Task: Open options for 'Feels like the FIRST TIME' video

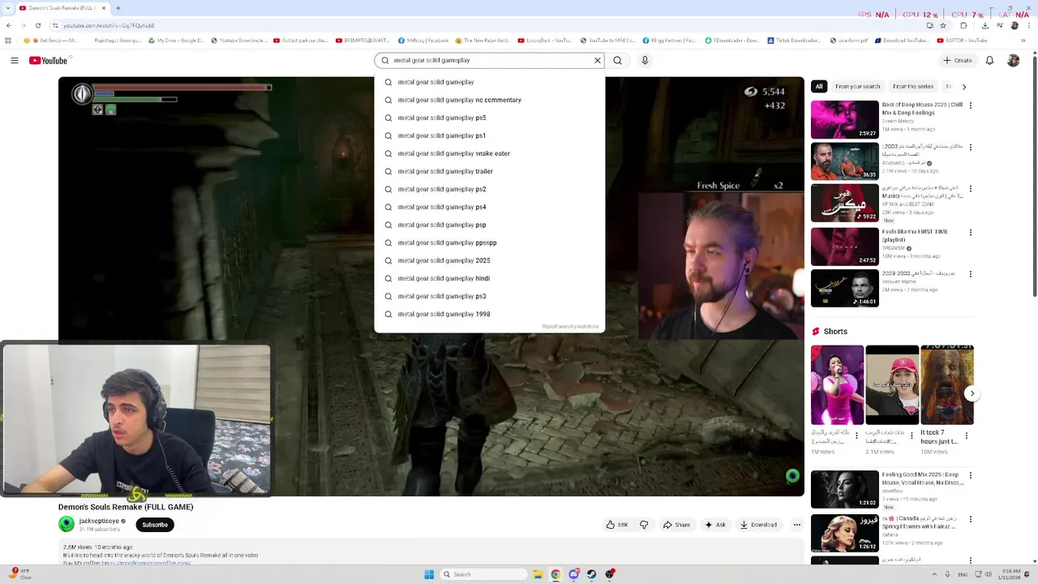Action: pos(970,232)
